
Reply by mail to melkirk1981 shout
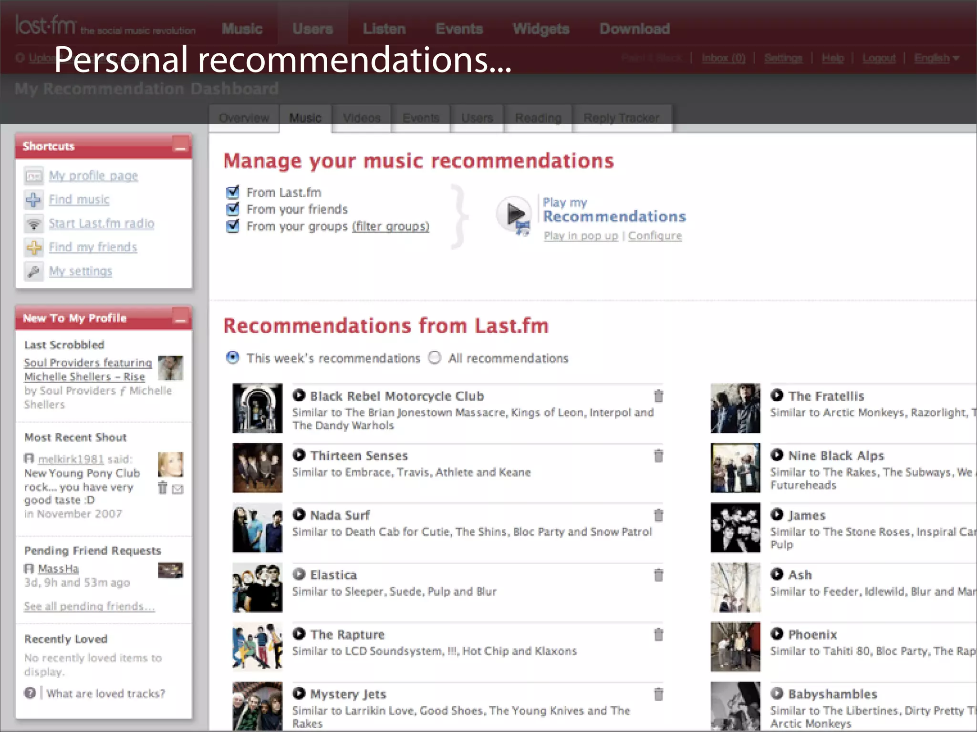coord(177,489)
